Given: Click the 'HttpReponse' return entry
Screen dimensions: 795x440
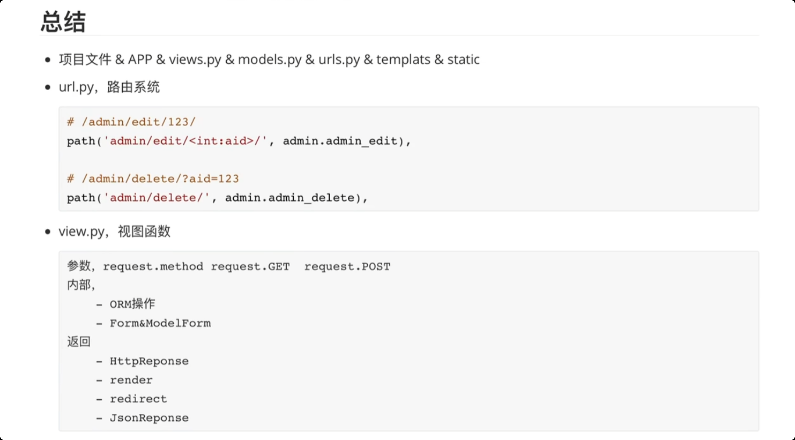Looking at the screenshot, I should 149,361.
